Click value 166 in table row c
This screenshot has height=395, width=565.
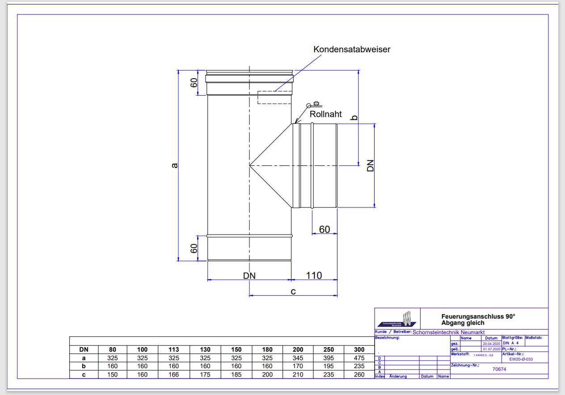tap(174, 374)
